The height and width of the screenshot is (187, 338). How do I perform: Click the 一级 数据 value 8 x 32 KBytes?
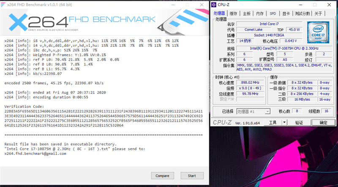point(302,83)
